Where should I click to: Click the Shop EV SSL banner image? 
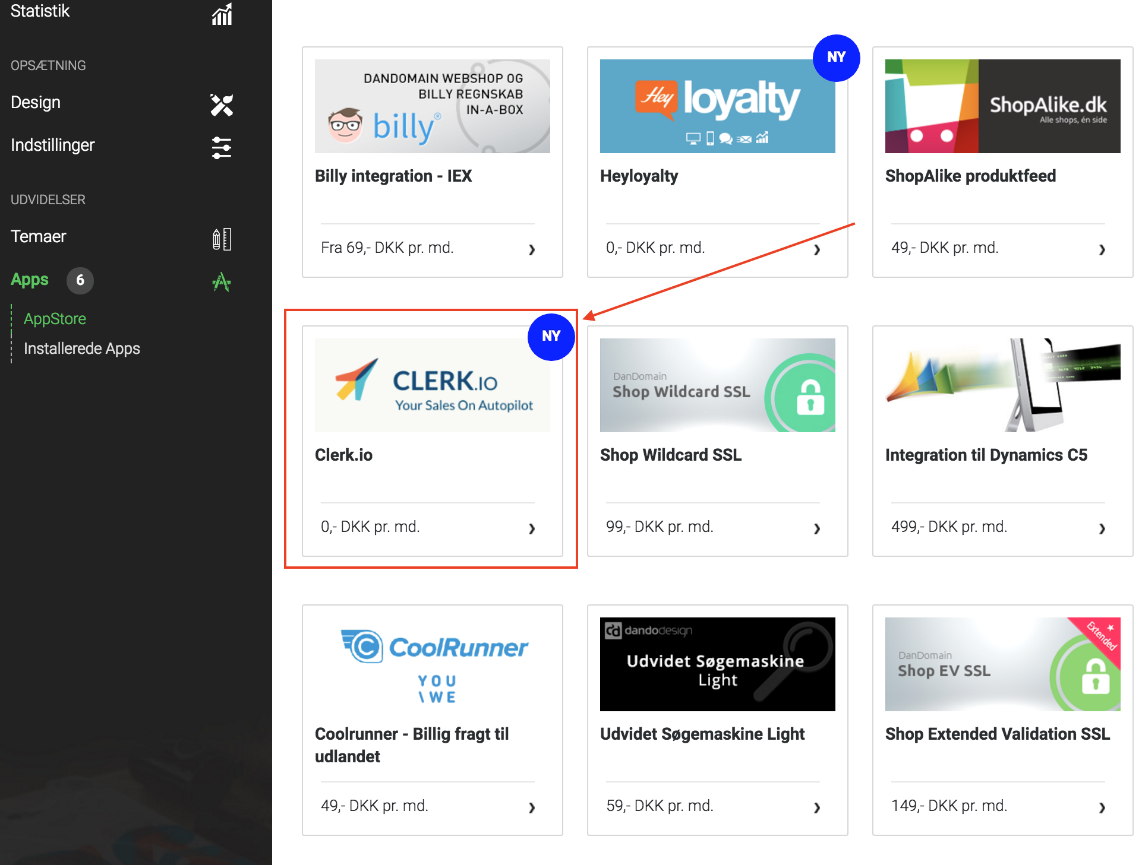[x=1002, y=664]
